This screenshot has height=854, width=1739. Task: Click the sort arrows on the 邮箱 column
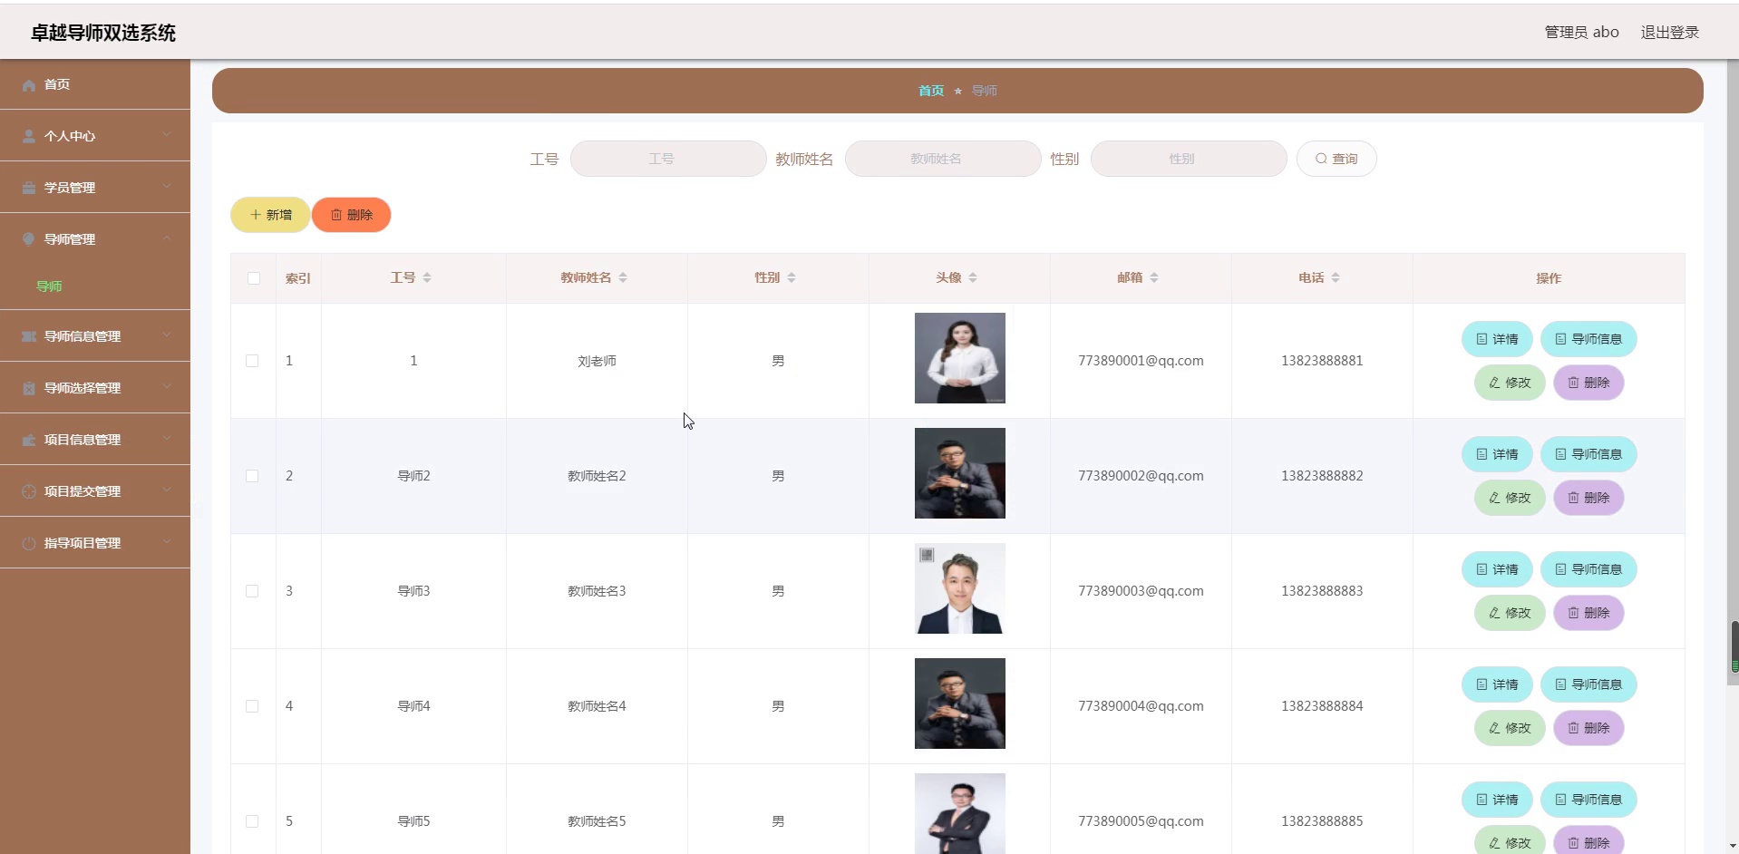(x=1154, y=277)
